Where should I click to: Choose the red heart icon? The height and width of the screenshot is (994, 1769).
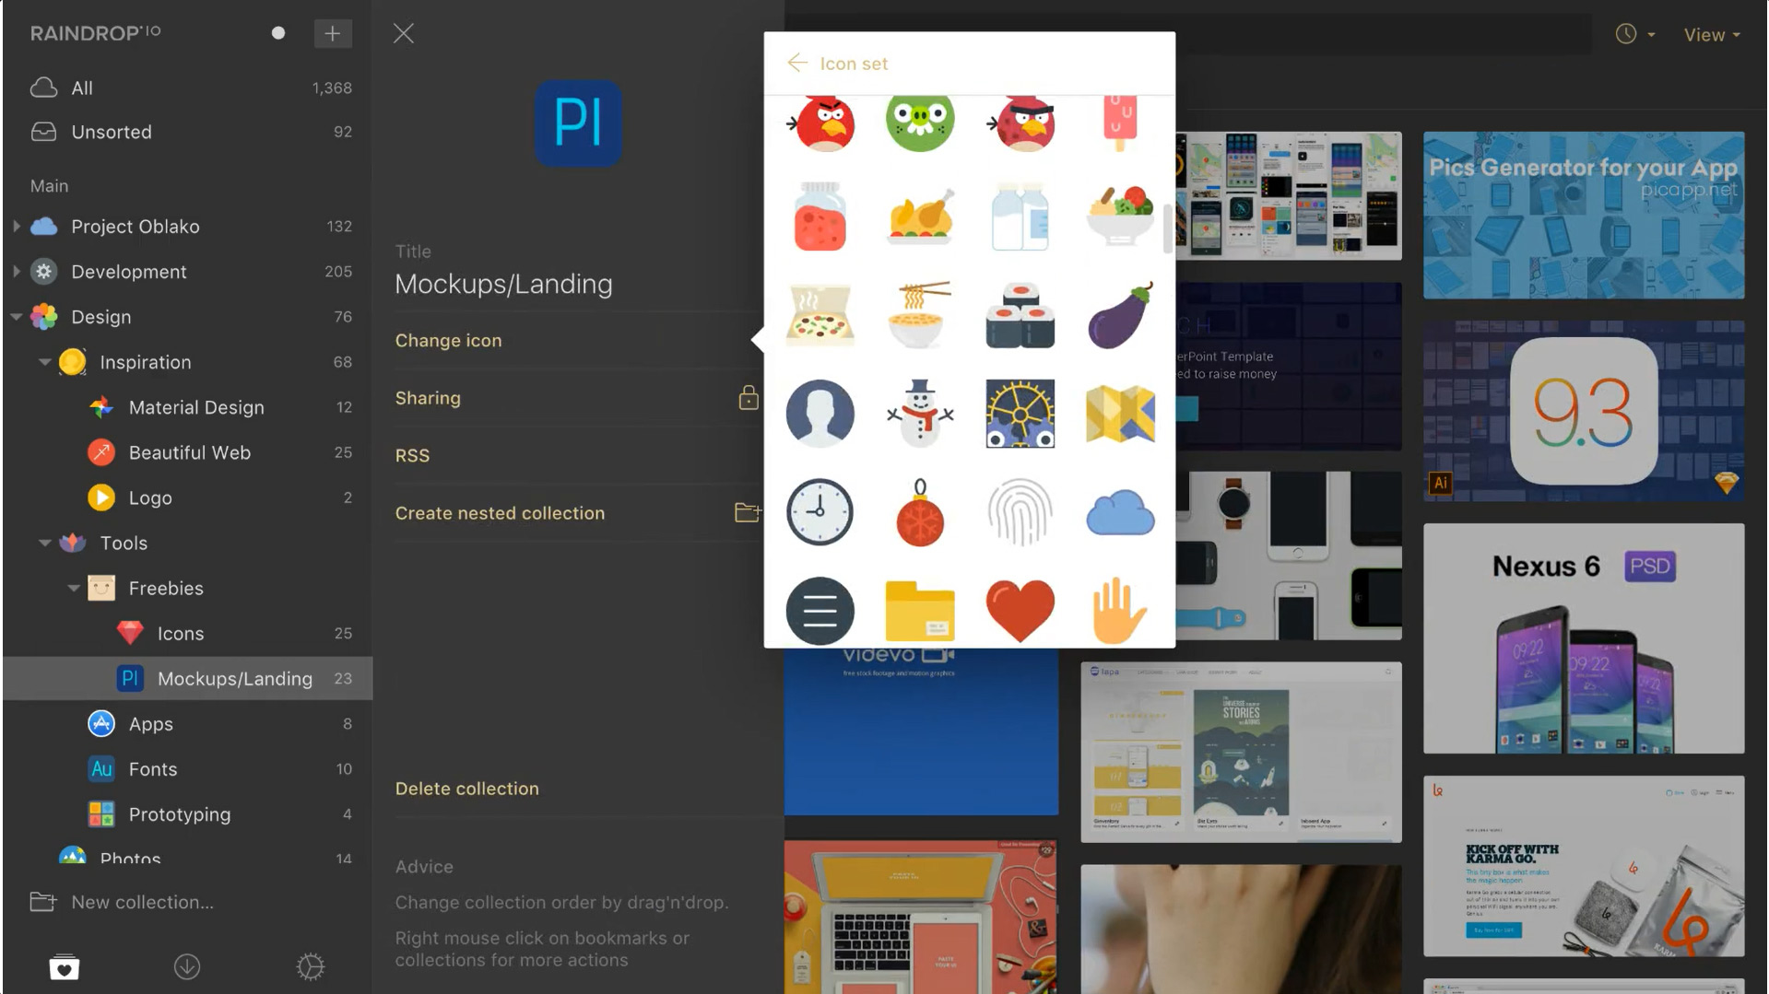(x=1020, y=611)
